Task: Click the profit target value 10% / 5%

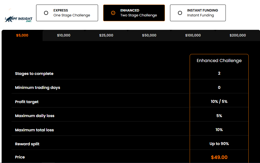Action: 219,102
